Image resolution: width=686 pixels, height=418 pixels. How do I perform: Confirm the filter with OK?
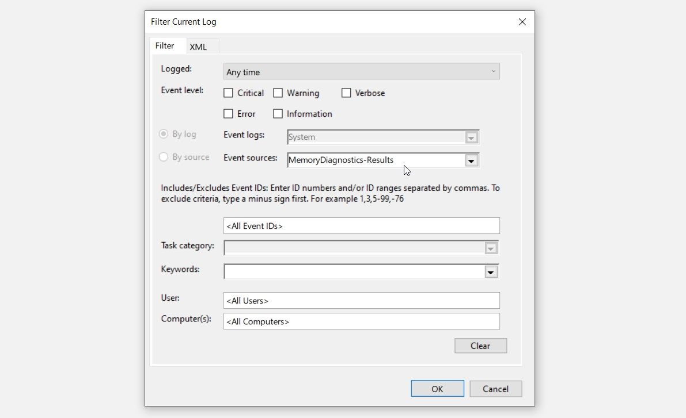[x=437, y=388]
